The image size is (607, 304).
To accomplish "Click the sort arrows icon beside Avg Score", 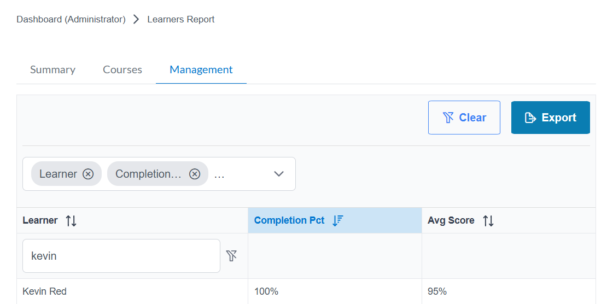I will 488,221.
